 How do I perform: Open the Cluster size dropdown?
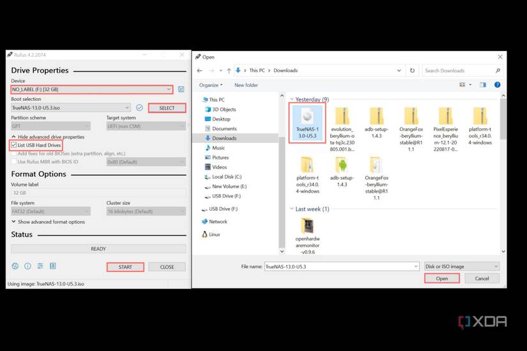(x=146, y=211)
